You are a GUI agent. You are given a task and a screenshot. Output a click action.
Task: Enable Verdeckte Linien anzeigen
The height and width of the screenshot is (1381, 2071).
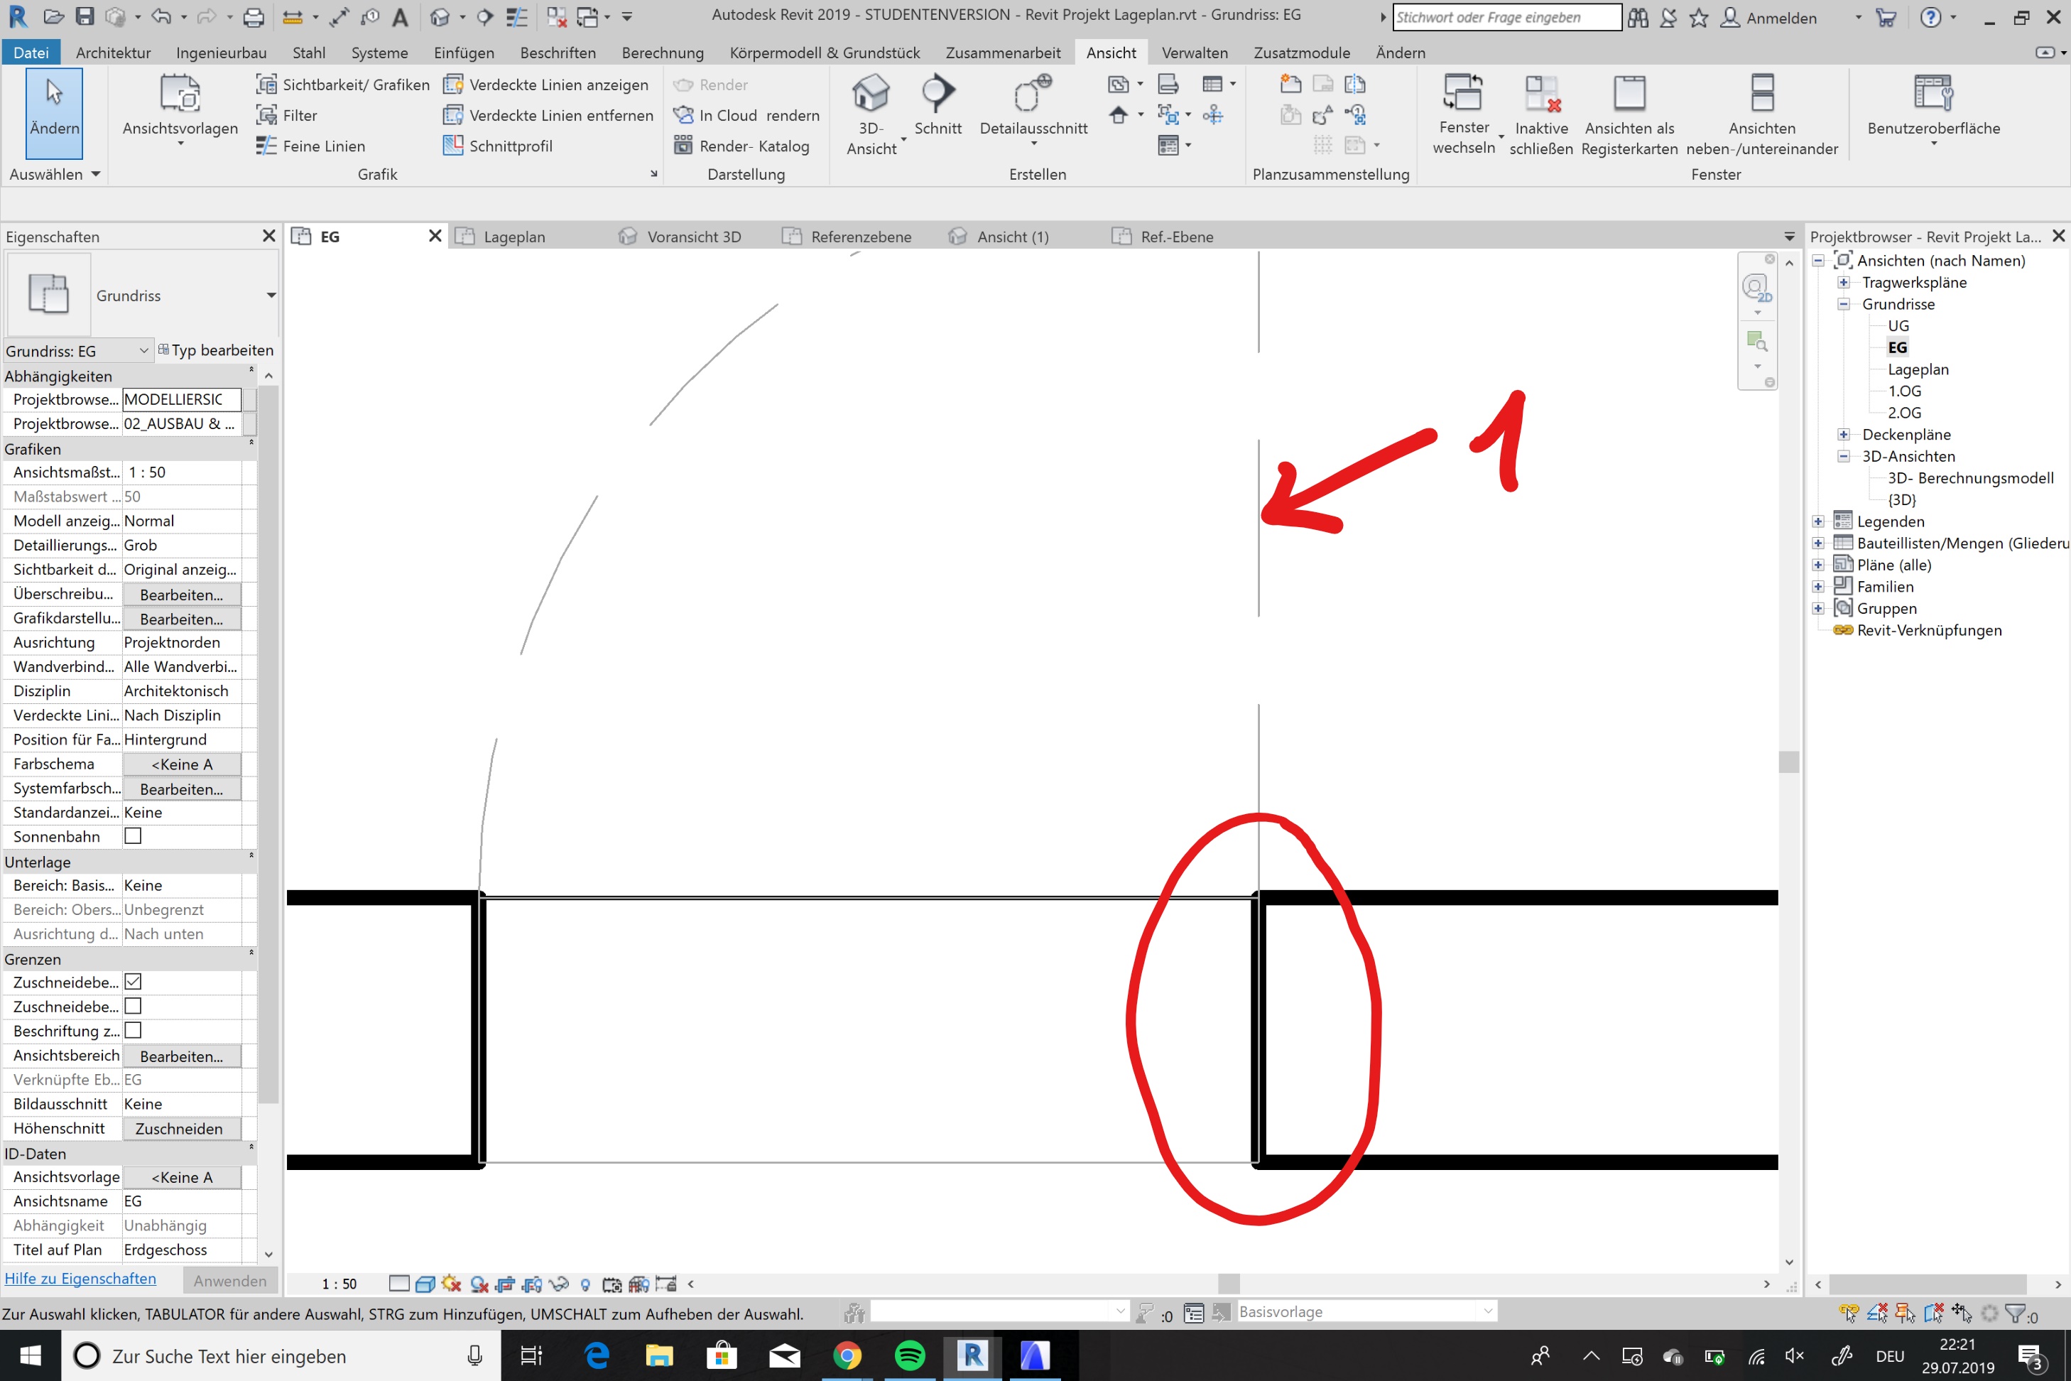[548, 84]
